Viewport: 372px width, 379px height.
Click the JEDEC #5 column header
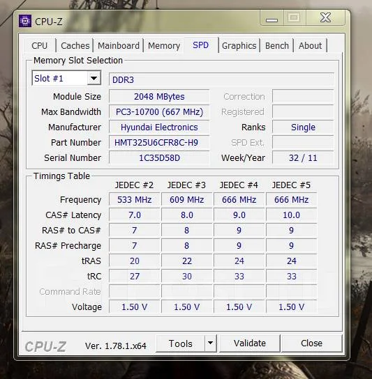(x=291, y=185)
